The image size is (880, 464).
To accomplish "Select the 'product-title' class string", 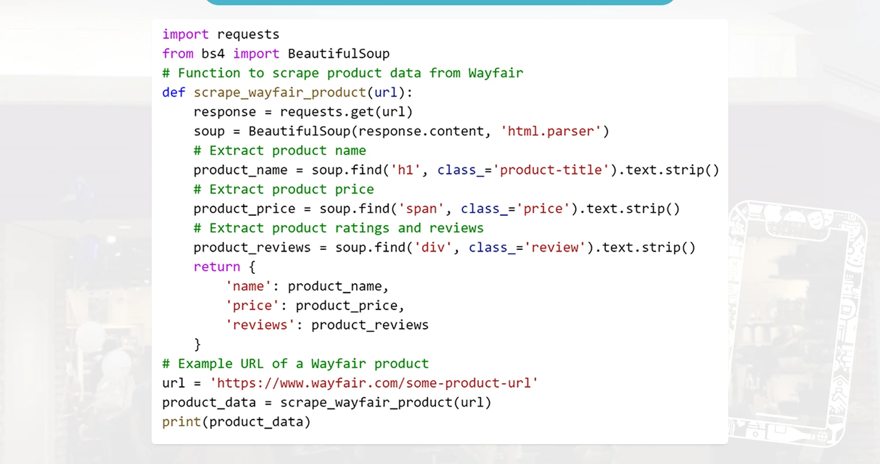I will click(550, 170).
